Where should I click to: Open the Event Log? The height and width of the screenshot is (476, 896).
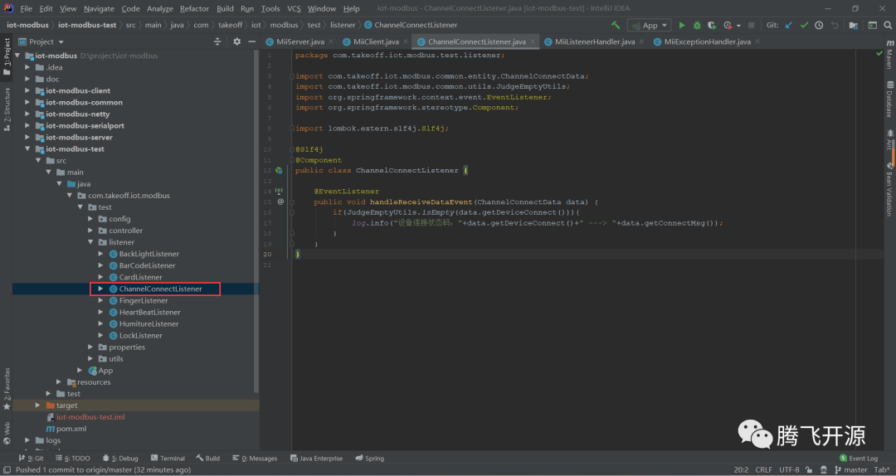858,458
